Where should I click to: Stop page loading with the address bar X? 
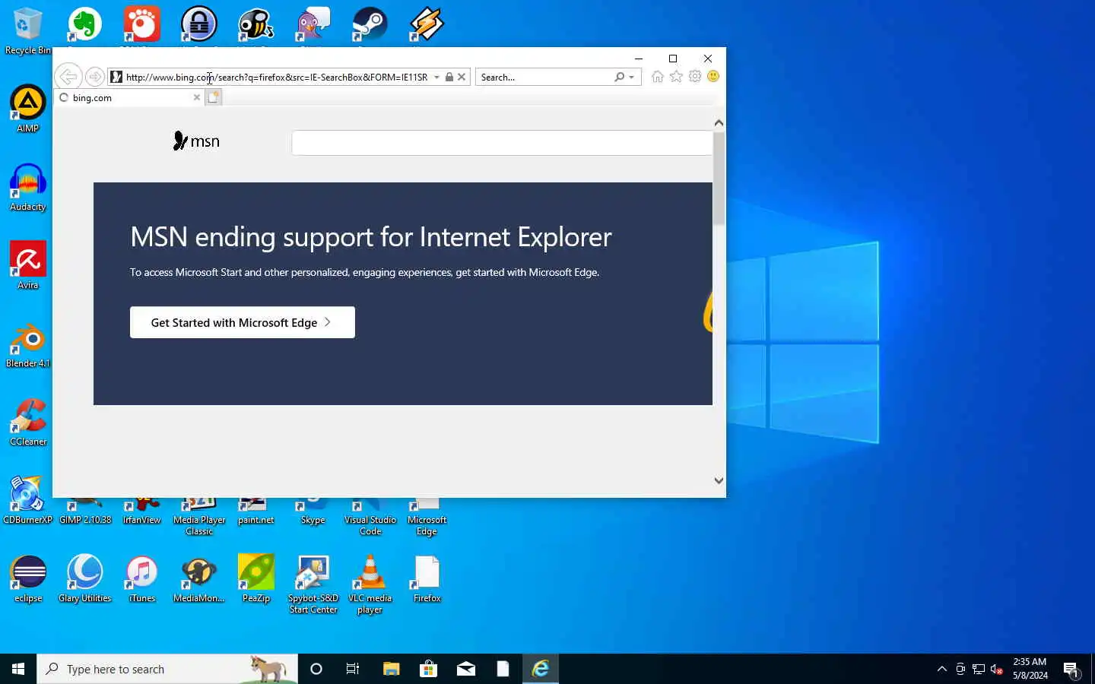pos(462,77)
